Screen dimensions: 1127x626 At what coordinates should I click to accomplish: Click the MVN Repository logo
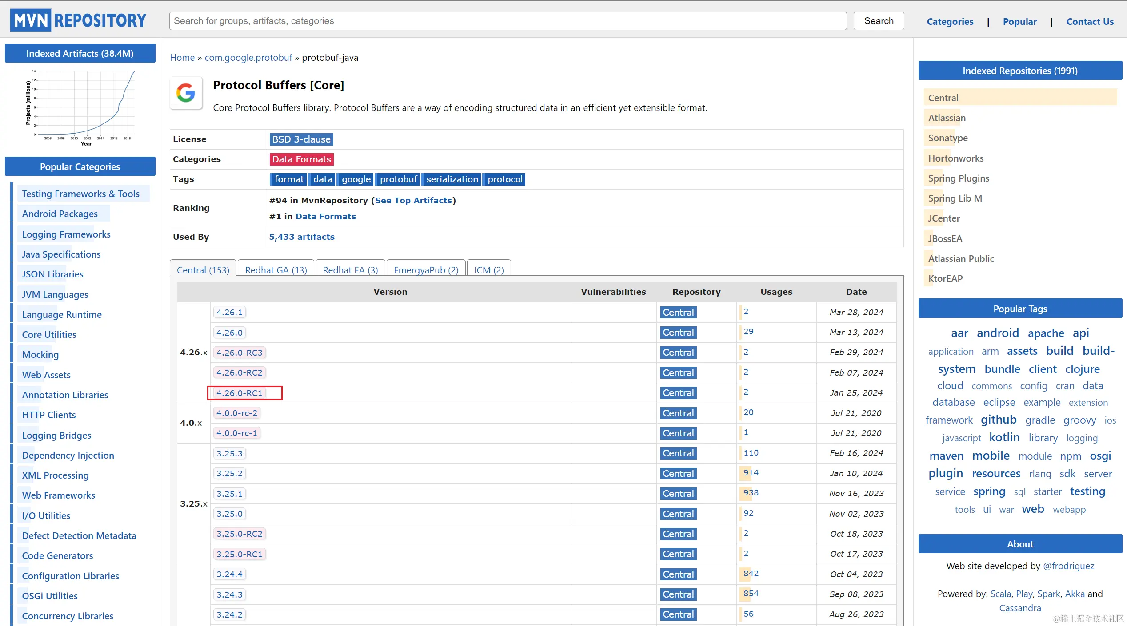point(78,20)
